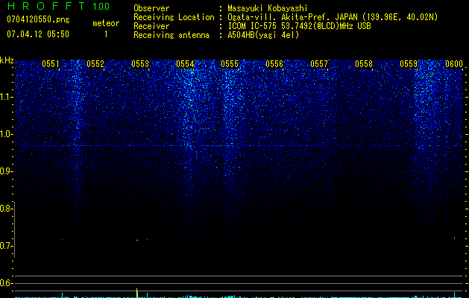Click the 0.9 frequency axis label
This screenshot has width=469, height=298.
pos(6,171)
